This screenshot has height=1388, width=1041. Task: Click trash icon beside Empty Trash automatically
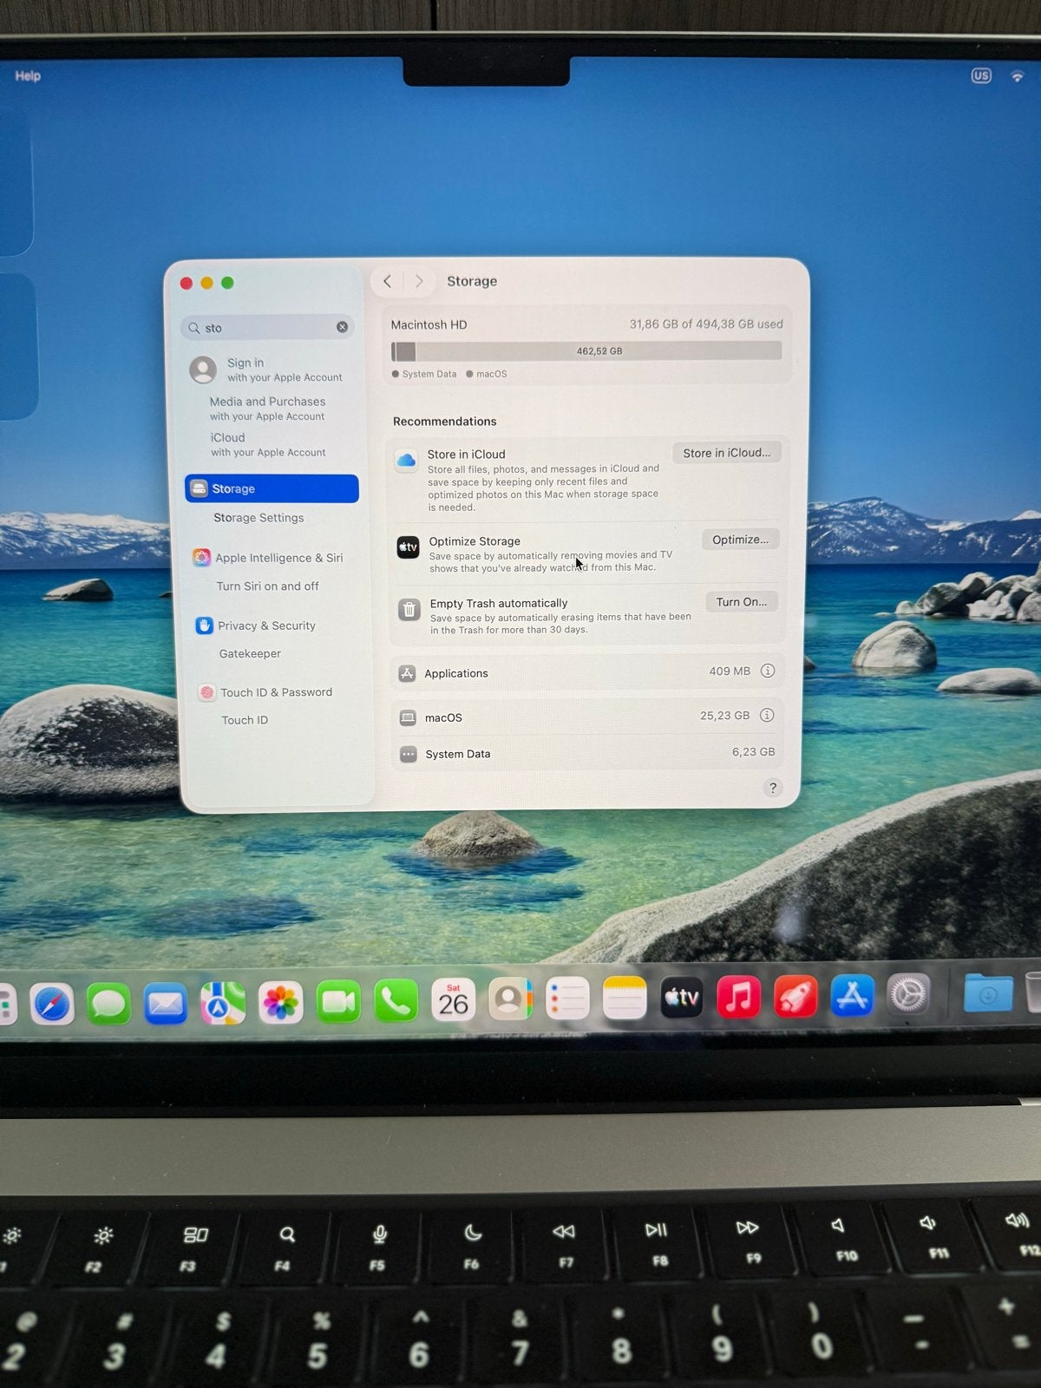409,610
